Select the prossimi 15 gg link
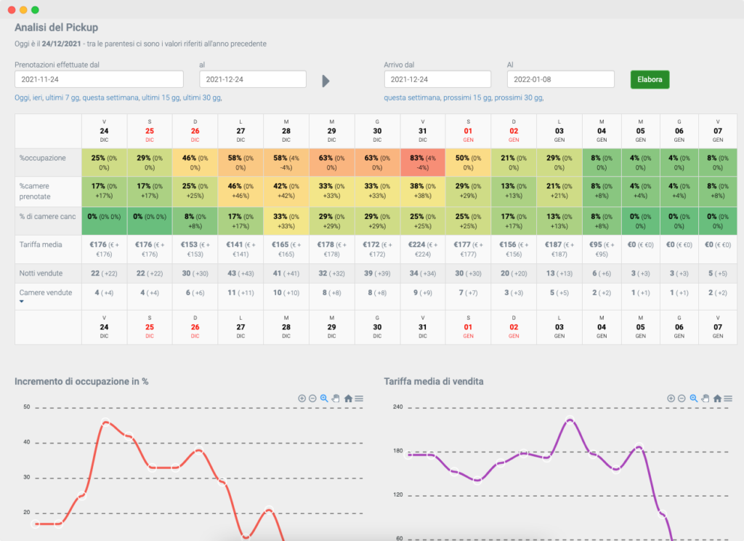The height and width of the screenshot is (541, 744). click(467, 97)
